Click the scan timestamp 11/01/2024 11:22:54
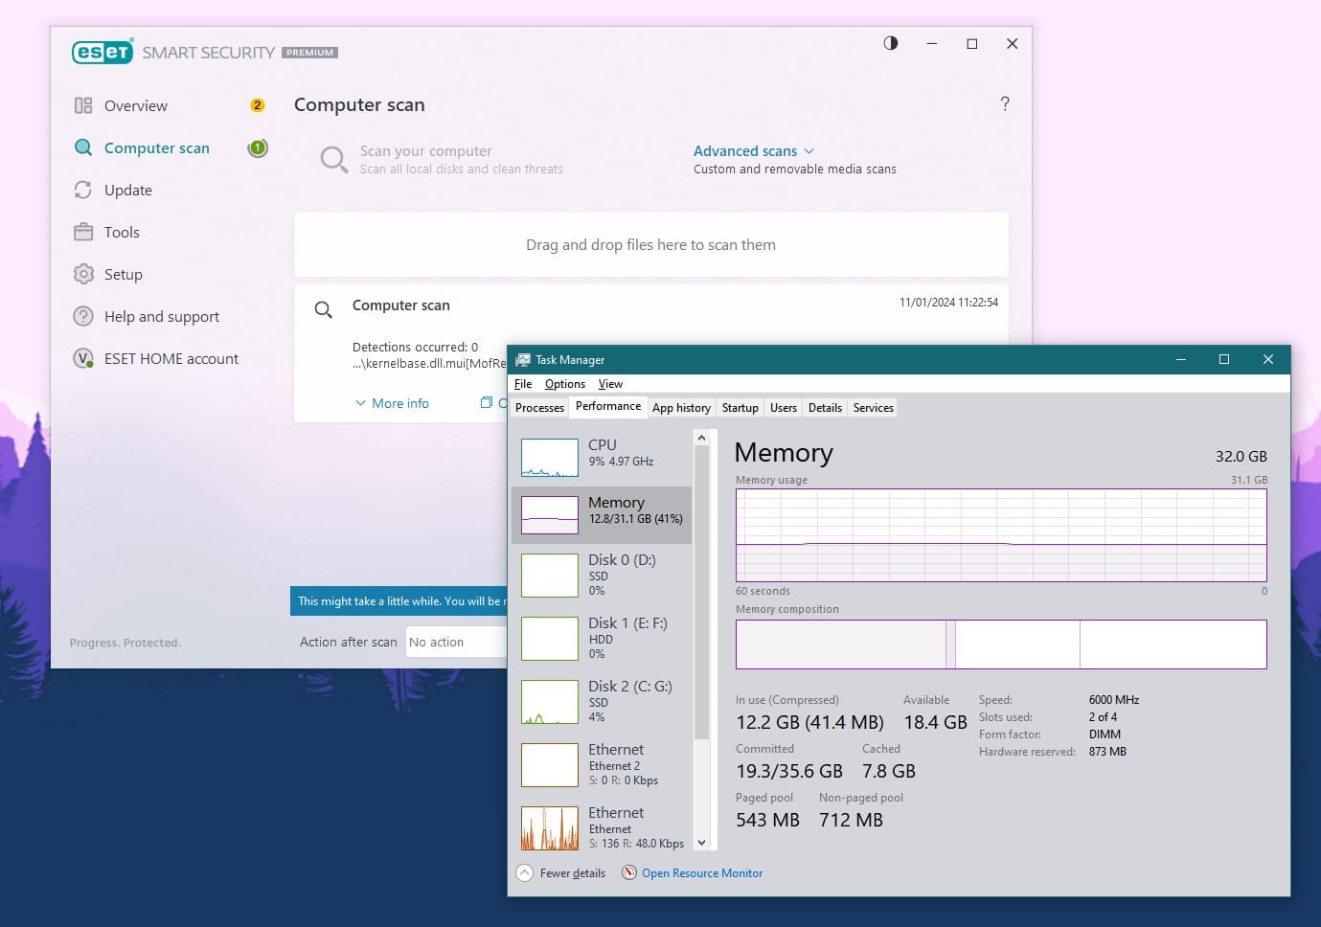This screenshot has height=927, width=1321. pyautogui.click(x=948, y=303)
